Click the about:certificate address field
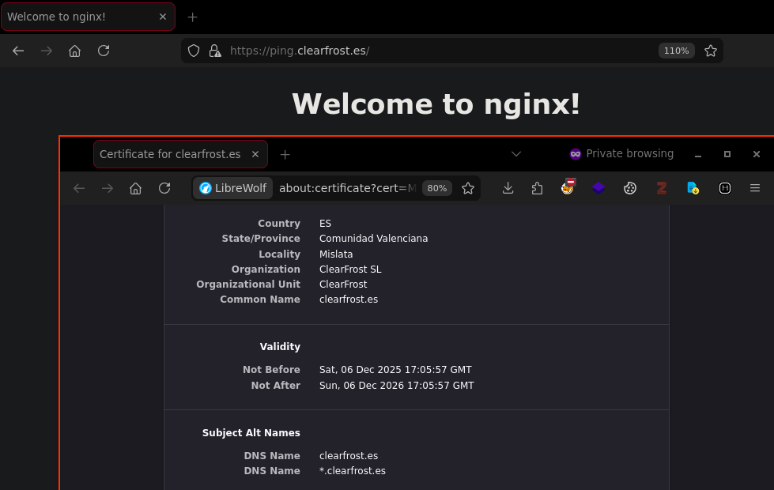The image size is (774, 490). pos(346,188)
